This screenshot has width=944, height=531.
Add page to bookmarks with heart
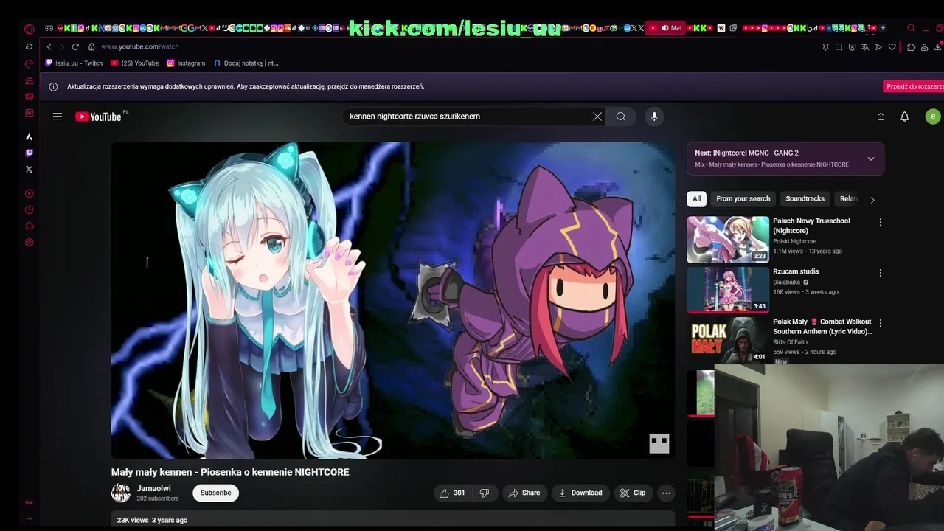point(892,47)
